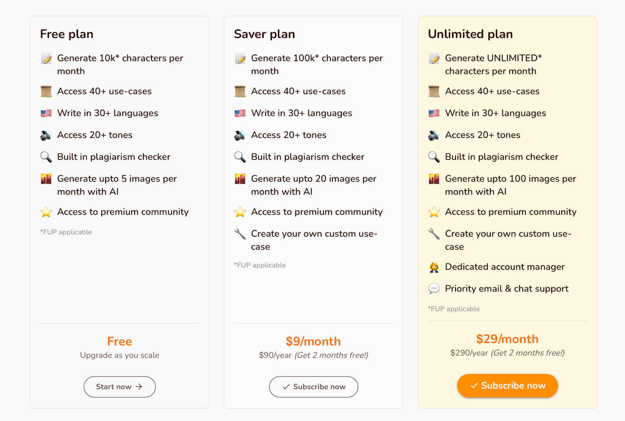Click the magnifying glass icon in Saver plan
This screenshot has width=625, height=421.
[x=240, y=157]
